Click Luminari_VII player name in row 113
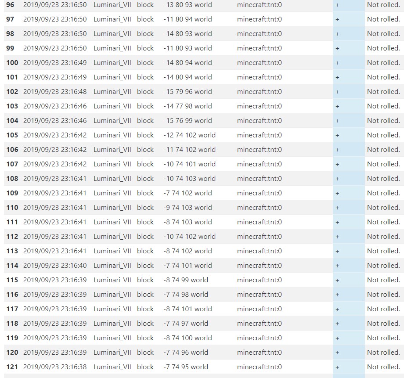 coord(112,251)
